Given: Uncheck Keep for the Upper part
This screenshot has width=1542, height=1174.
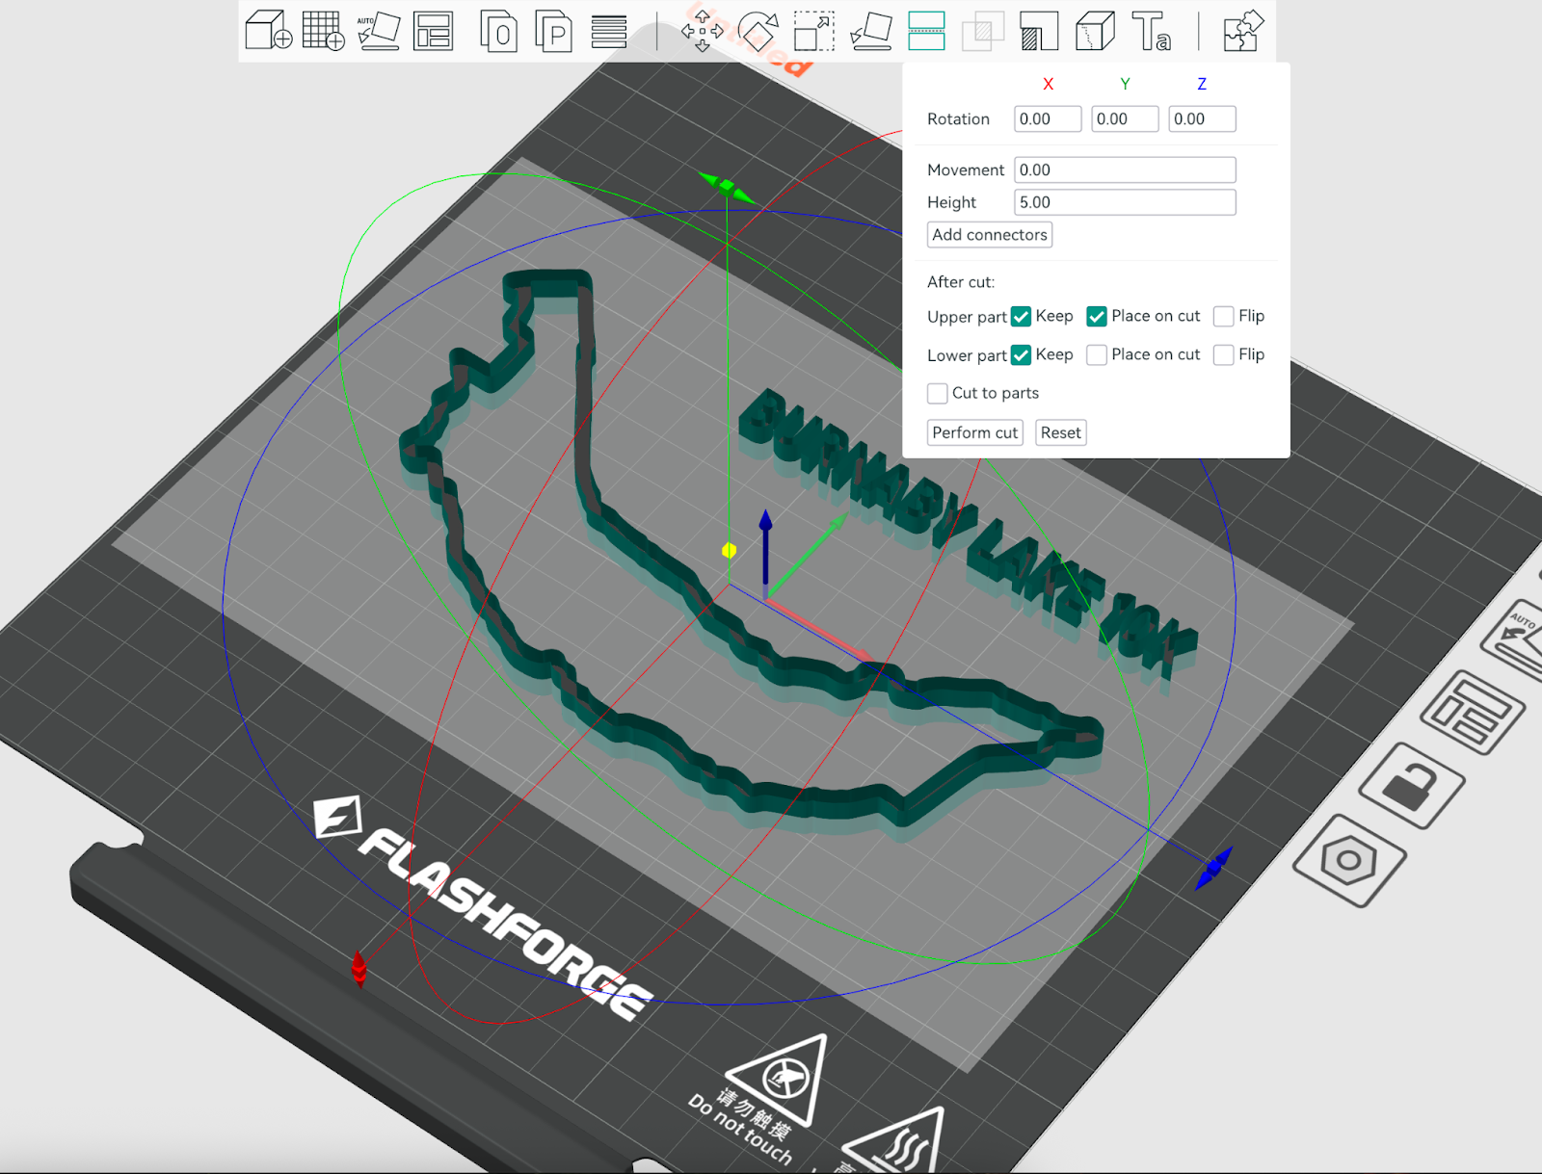Looking at the screenshot, I should (x=1021, y=317).
